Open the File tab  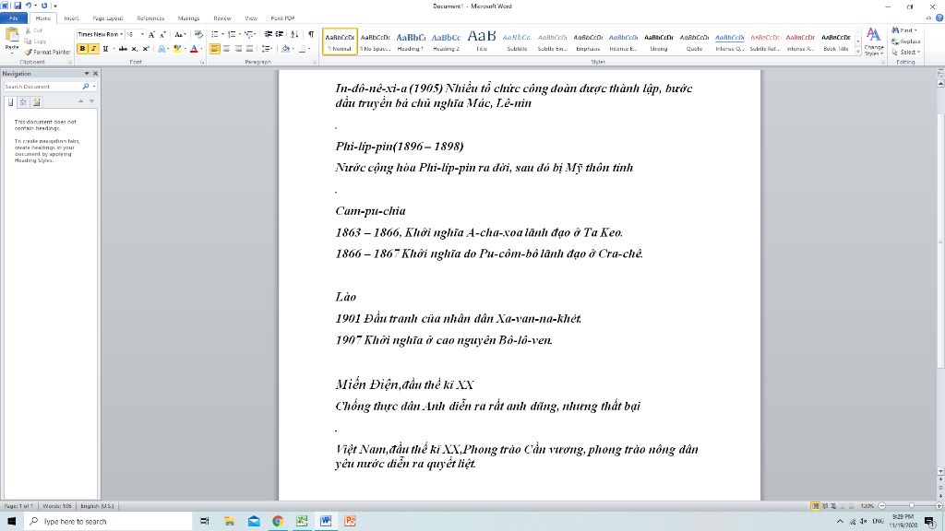[13, 18]
